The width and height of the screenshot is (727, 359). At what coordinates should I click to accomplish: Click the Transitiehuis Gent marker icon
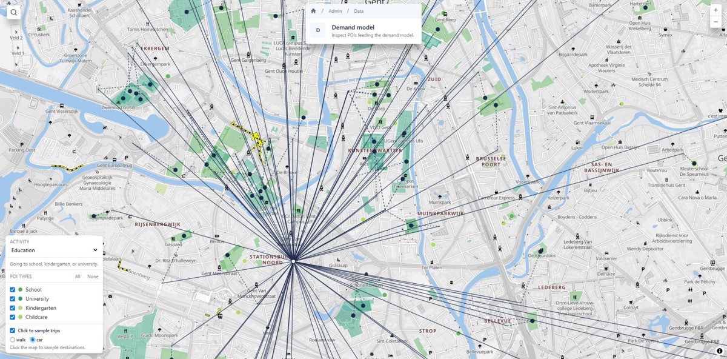[x=666, y=180]
